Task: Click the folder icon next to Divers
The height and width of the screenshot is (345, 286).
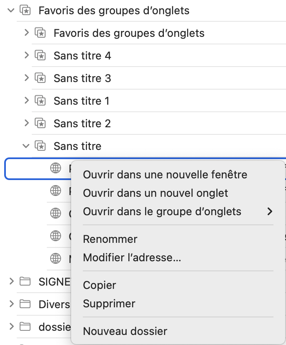Action: 25,304
